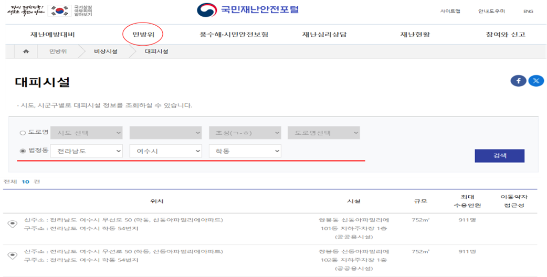
Task: Open map pin for 102동 지하주차장 row
Action: [13, 255]
